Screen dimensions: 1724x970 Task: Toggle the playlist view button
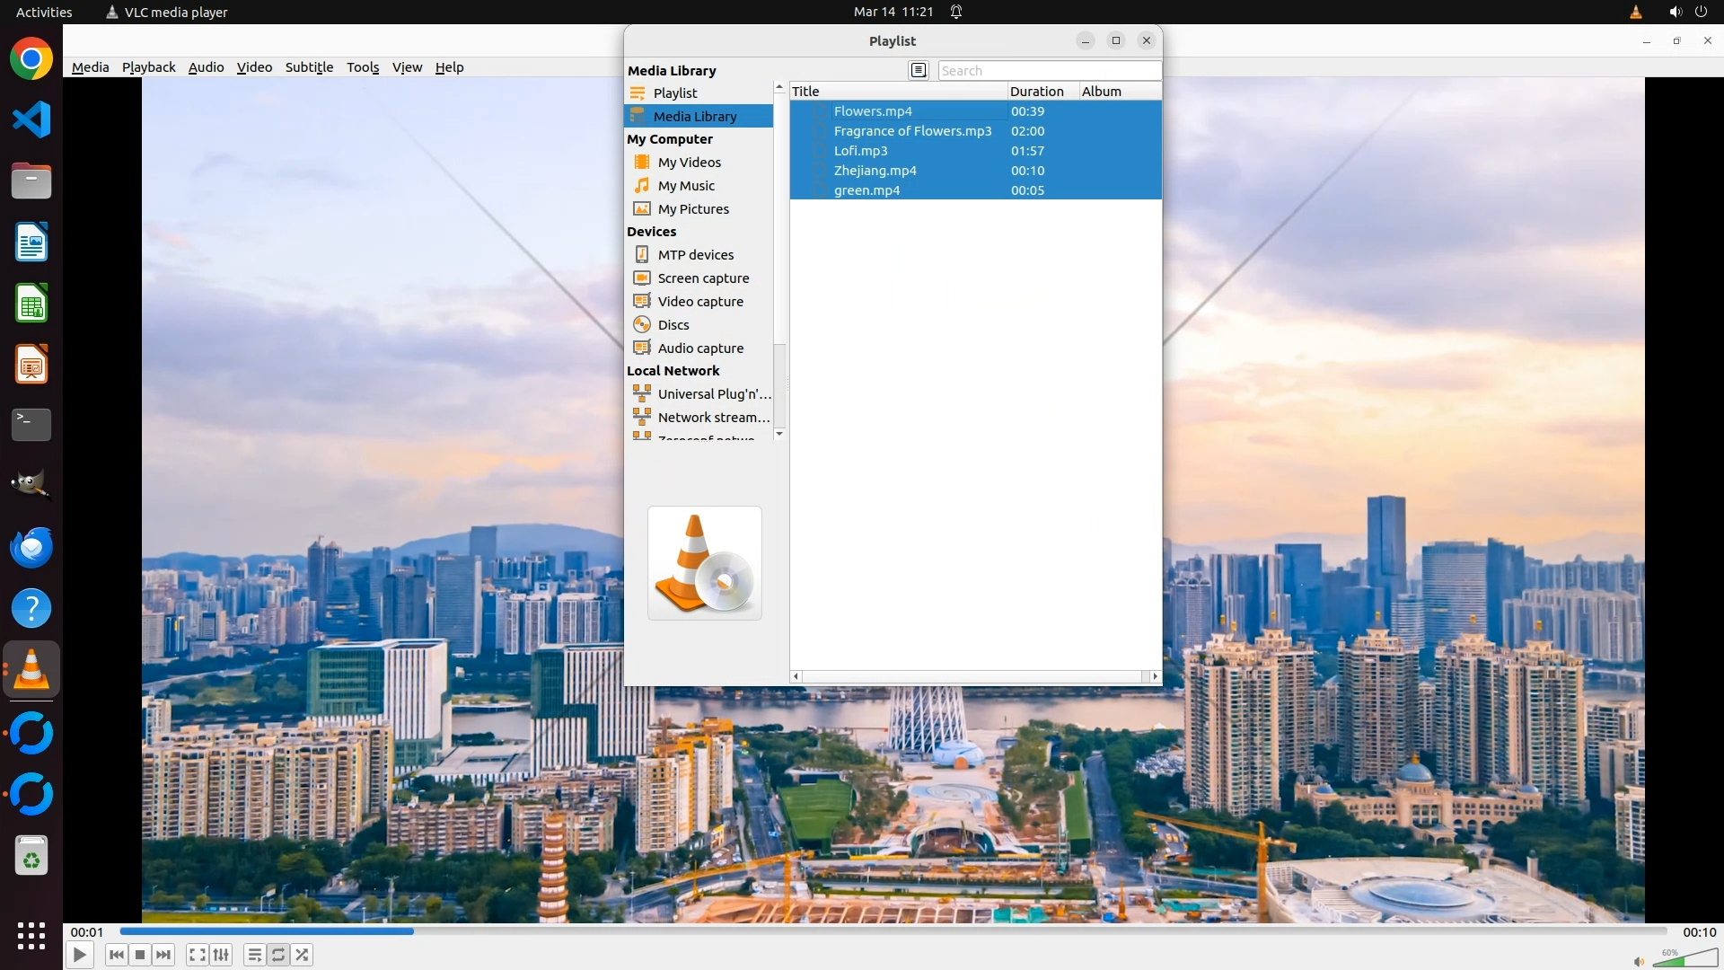(255, 955)
